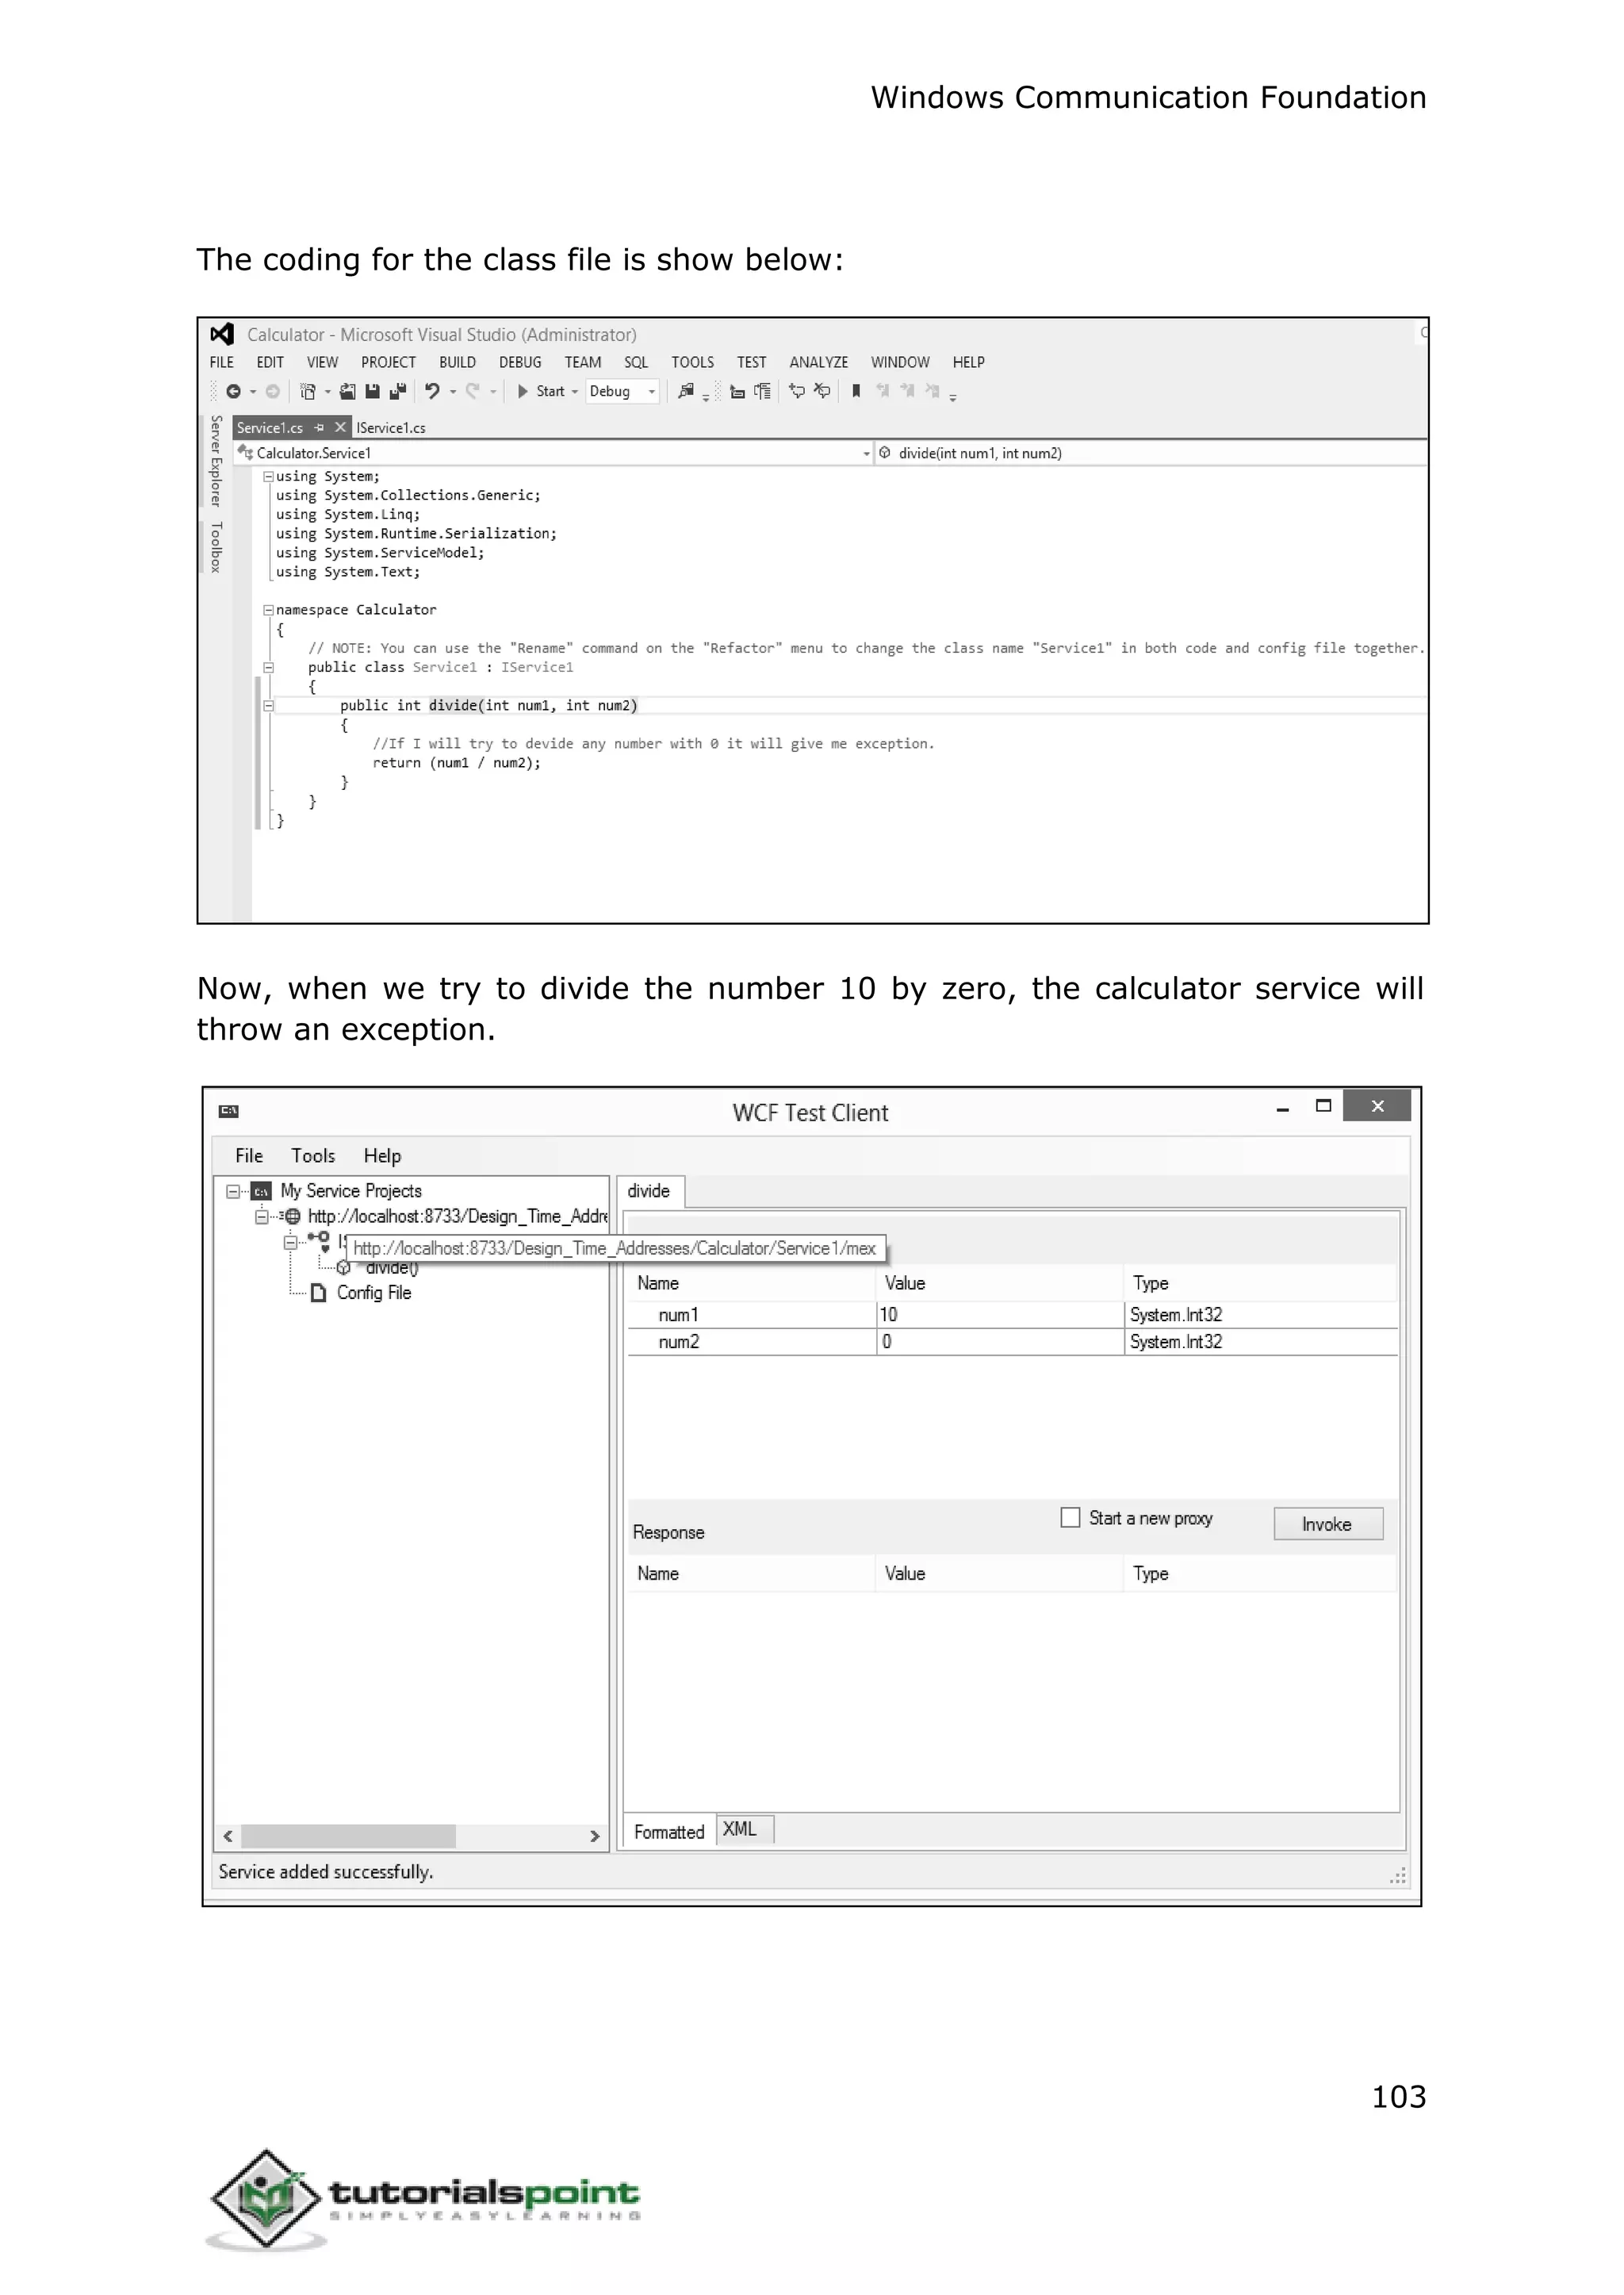1624x2295 pixels.
Task: Click the decrease indent toolbar icon
Action: click(737, 391)
